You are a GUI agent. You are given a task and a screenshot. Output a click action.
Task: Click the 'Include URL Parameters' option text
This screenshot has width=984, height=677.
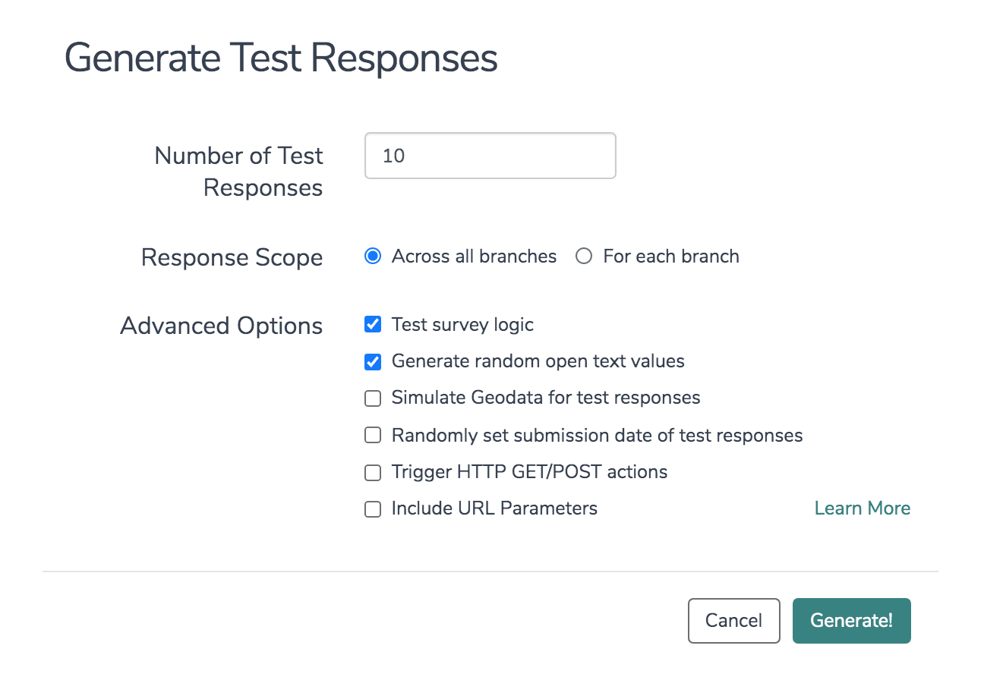494,509
